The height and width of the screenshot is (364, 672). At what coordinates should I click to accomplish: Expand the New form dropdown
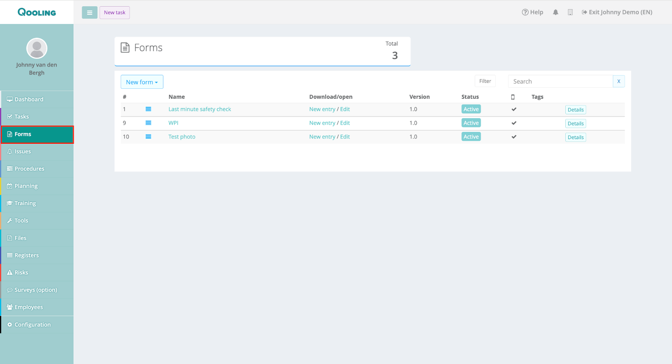(142, 82)
